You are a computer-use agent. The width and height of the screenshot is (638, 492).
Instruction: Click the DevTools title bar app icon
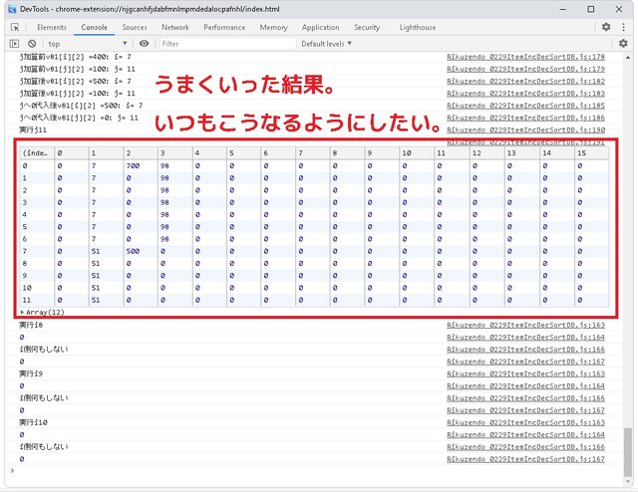pos(12,9)
